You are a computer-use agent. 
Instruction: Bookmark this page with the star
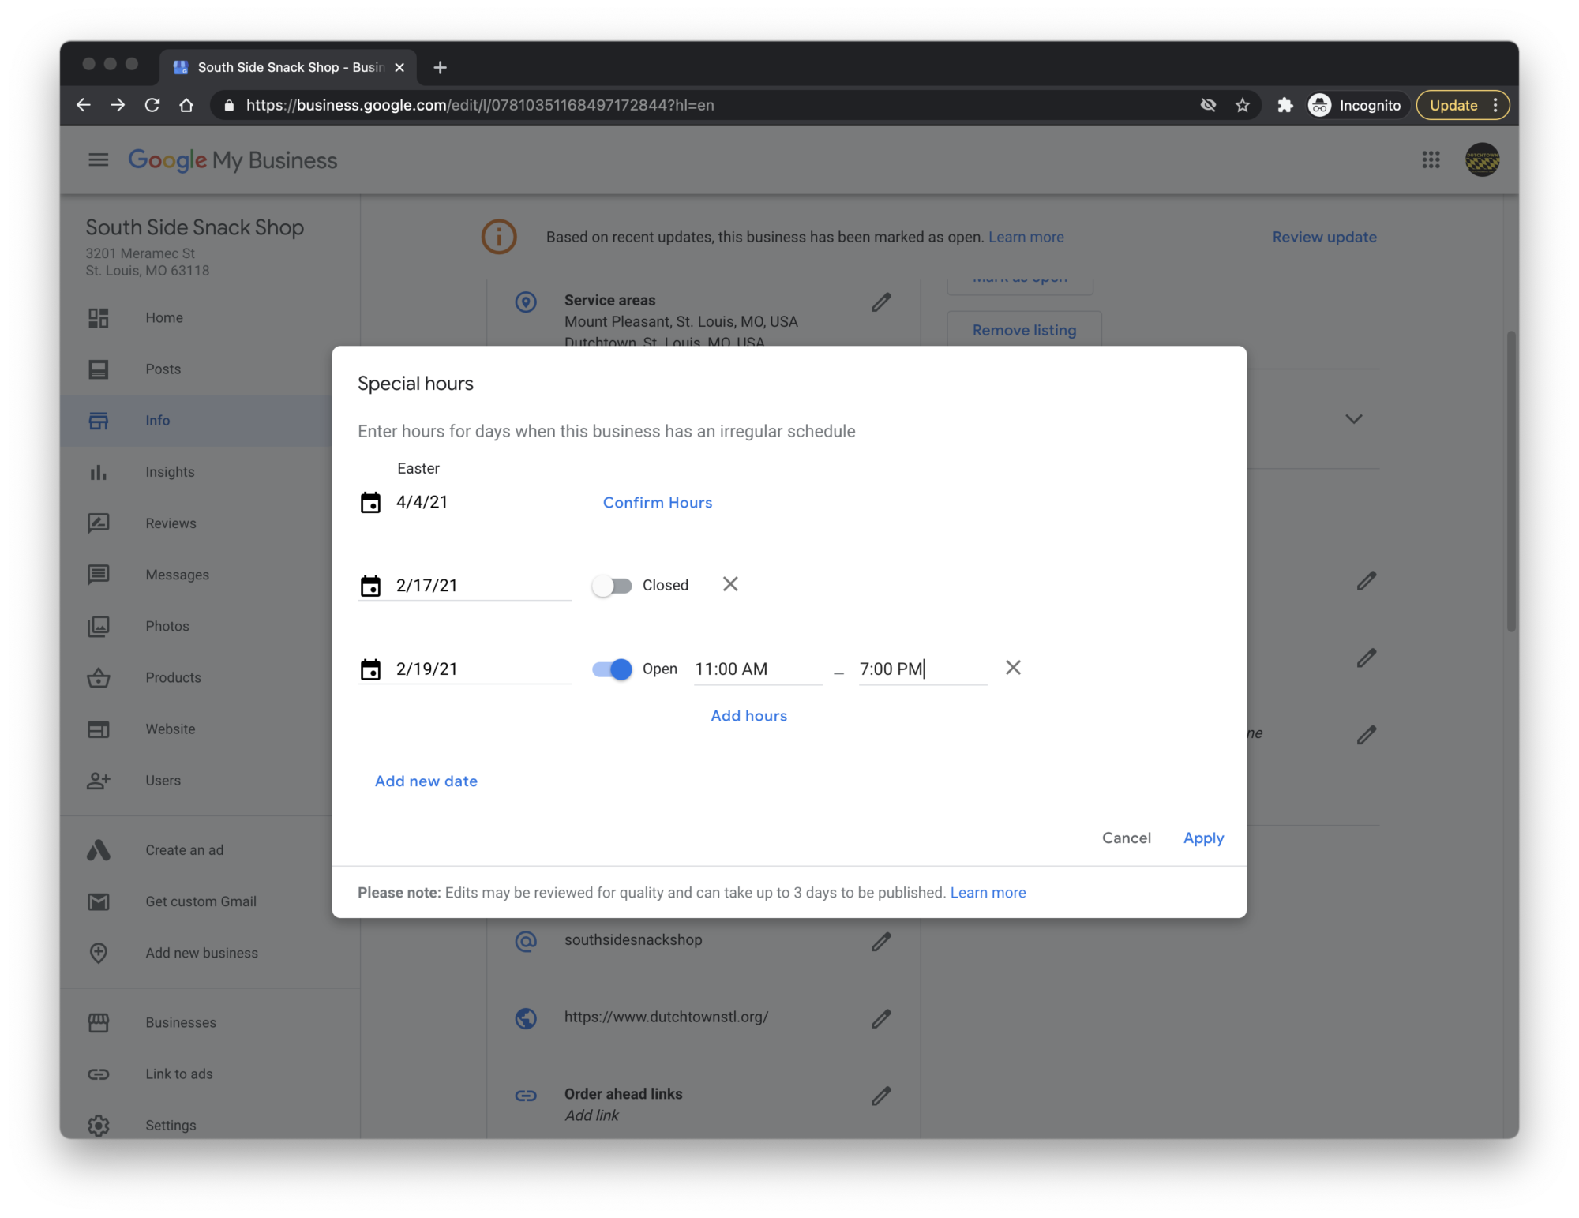coord(1243,105)
